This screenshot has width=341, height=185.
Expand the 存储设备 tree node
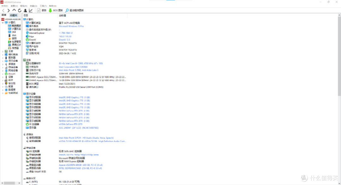click(x=3, y=67)
